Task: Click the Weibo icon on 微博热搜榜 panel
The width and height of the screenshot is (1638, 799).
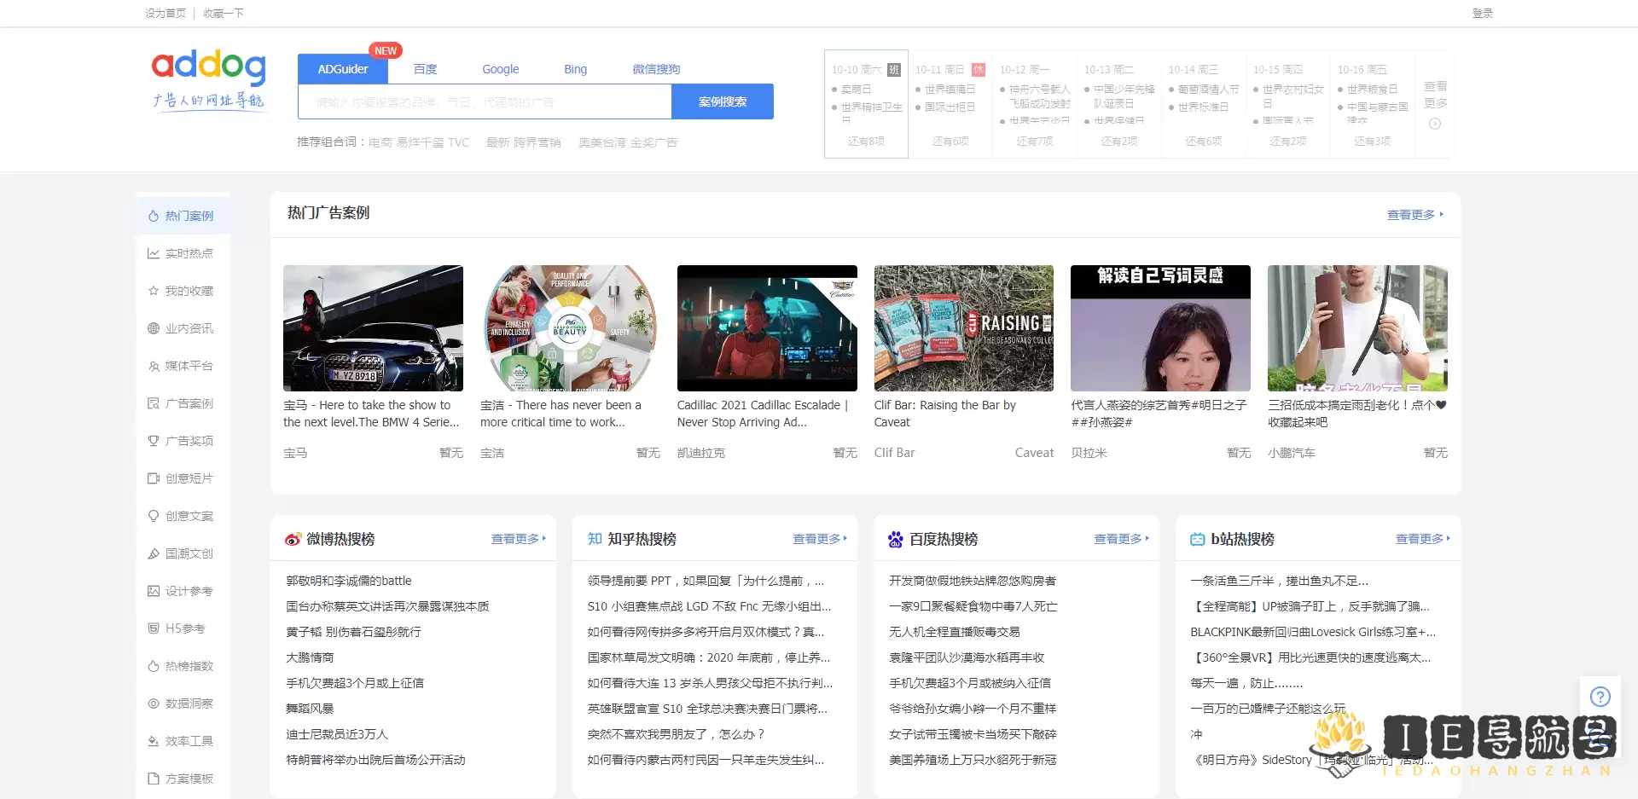Action: coord(292,538)
